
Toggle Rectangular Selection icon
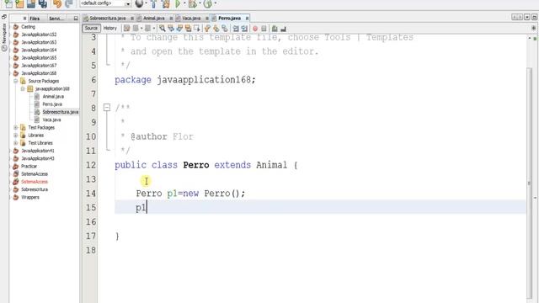point(197,29)
